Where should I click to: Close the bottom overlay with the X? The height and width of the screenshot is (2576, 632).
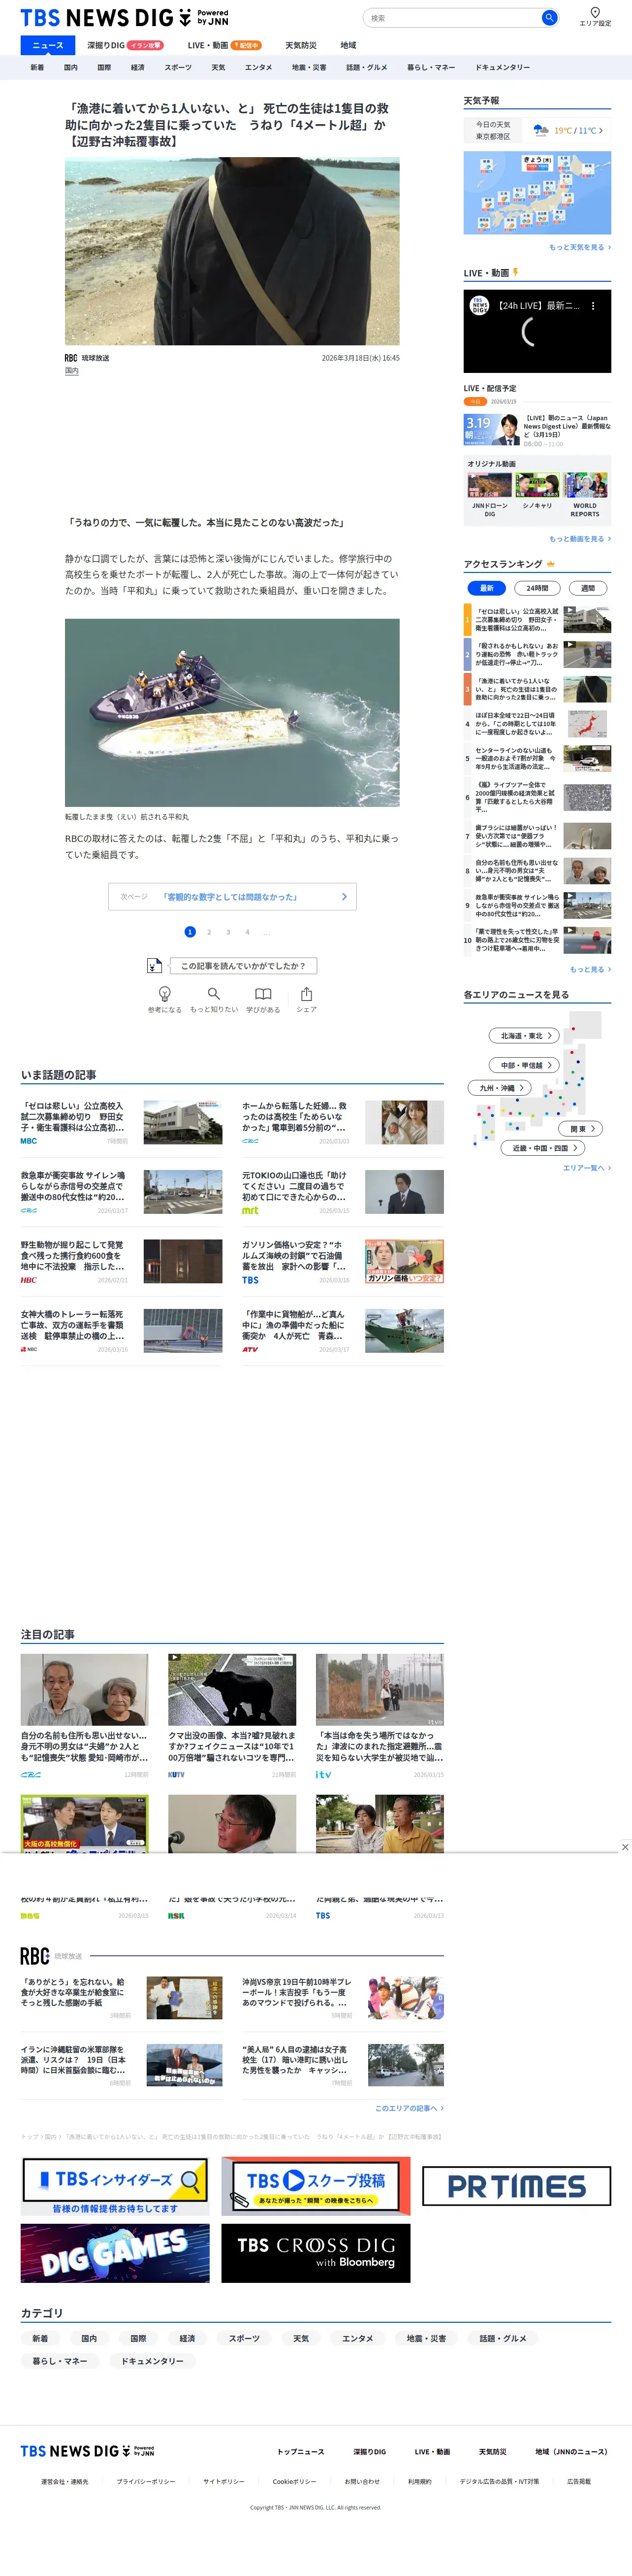(625, 1847)
